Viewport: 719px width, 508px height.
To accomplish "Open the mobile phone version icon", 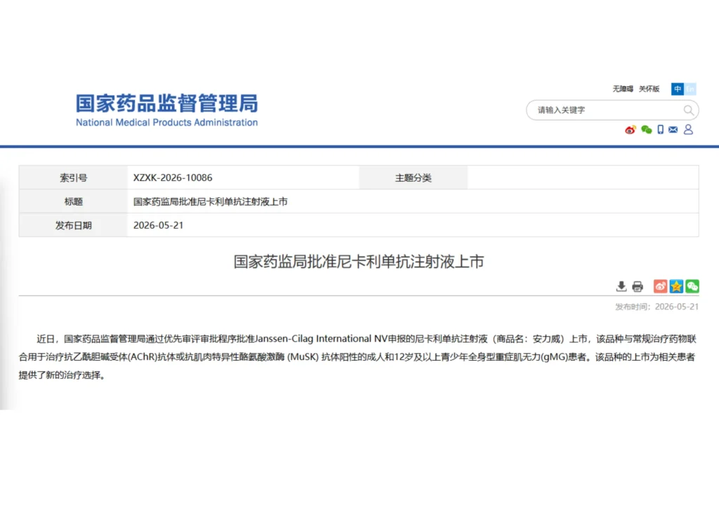I will point(660,130).
